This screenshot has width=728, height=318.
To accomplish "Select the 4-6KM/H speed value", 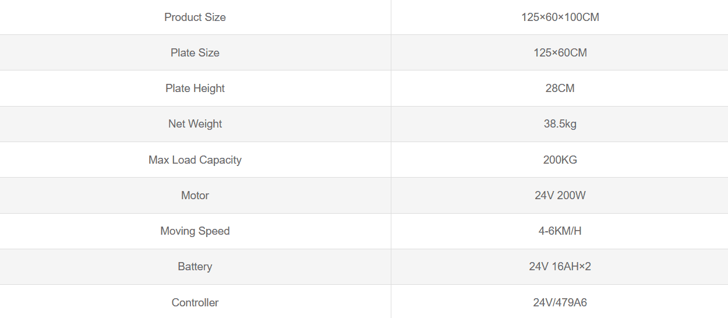I will 560,231.
